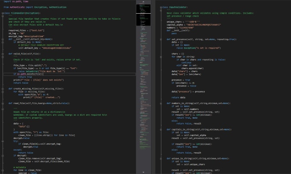Click the data["len"] = len(chars) line

click(186, 74)
